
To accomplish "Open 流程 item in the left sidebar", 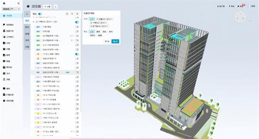I will pos(7,79).
